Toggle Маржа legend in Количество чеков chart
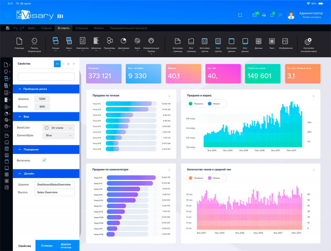The height and width of the screenshot is (251, 331). click(214, 178)
